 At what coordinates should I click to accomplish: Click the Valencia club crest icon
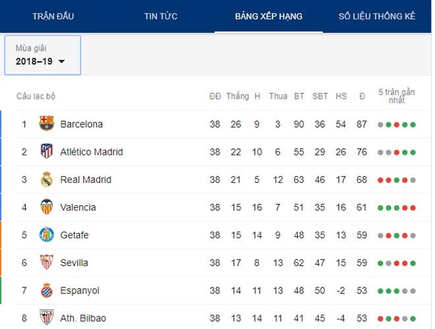(x=46, y=207)
